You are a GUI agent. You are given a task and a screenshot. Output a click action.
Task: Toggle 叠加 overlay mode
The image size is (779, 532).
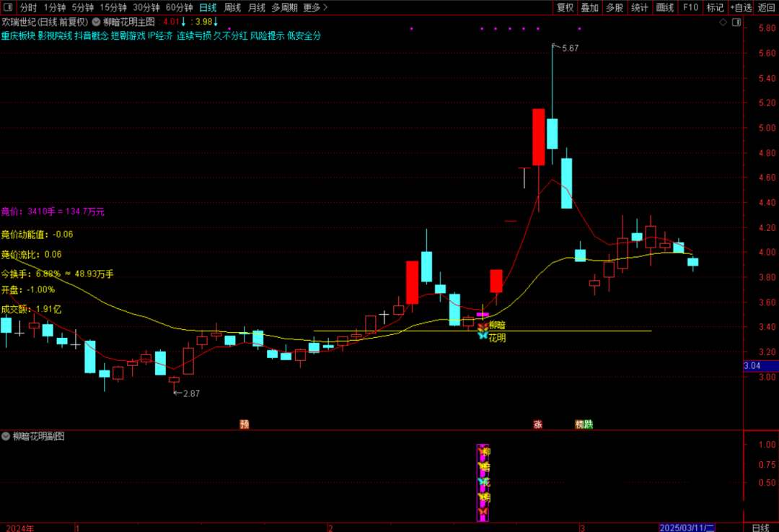(589, 7)
